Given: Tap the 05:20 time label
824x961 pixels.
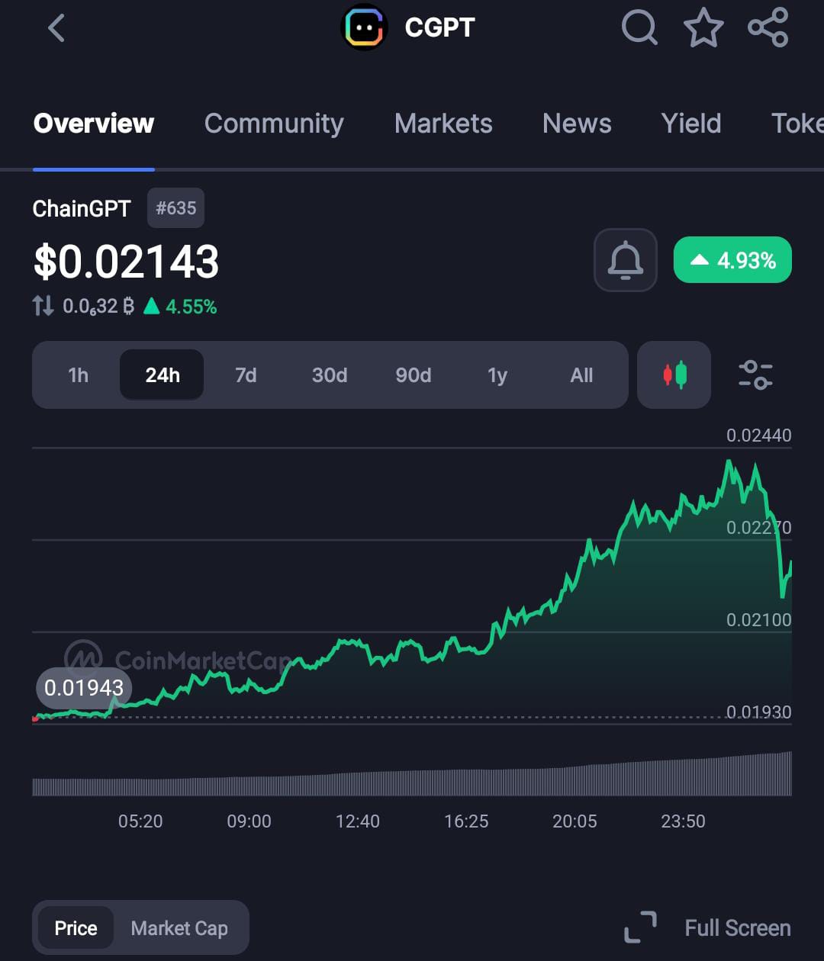Looking at the screenshot, I should click(140, 821).
